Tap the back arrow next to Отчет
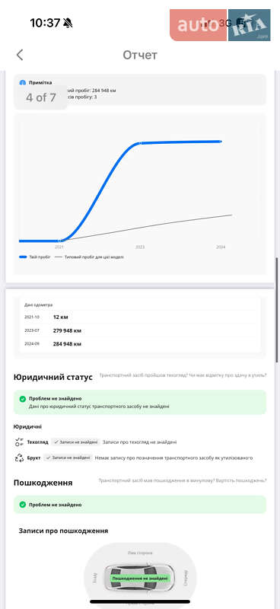 (x=20, y=55)
